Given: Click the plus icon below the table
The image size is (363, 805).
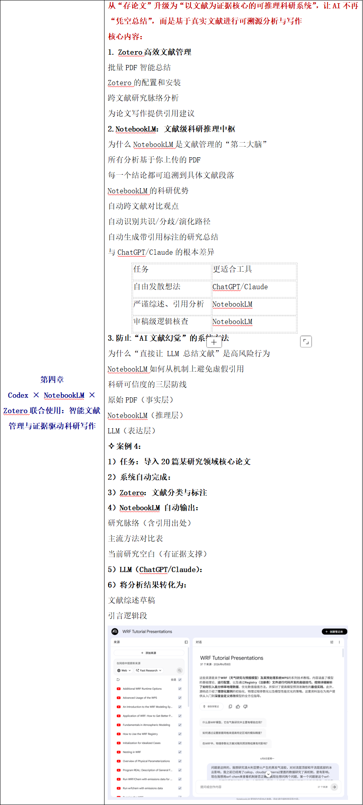Looking at the screenshot, I should coord(214,342).
